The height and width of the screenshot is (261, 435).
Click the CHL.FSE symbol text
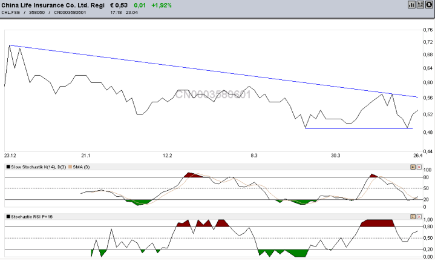10,13
